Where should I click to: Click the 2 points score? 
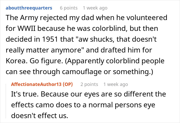[89, 84]
